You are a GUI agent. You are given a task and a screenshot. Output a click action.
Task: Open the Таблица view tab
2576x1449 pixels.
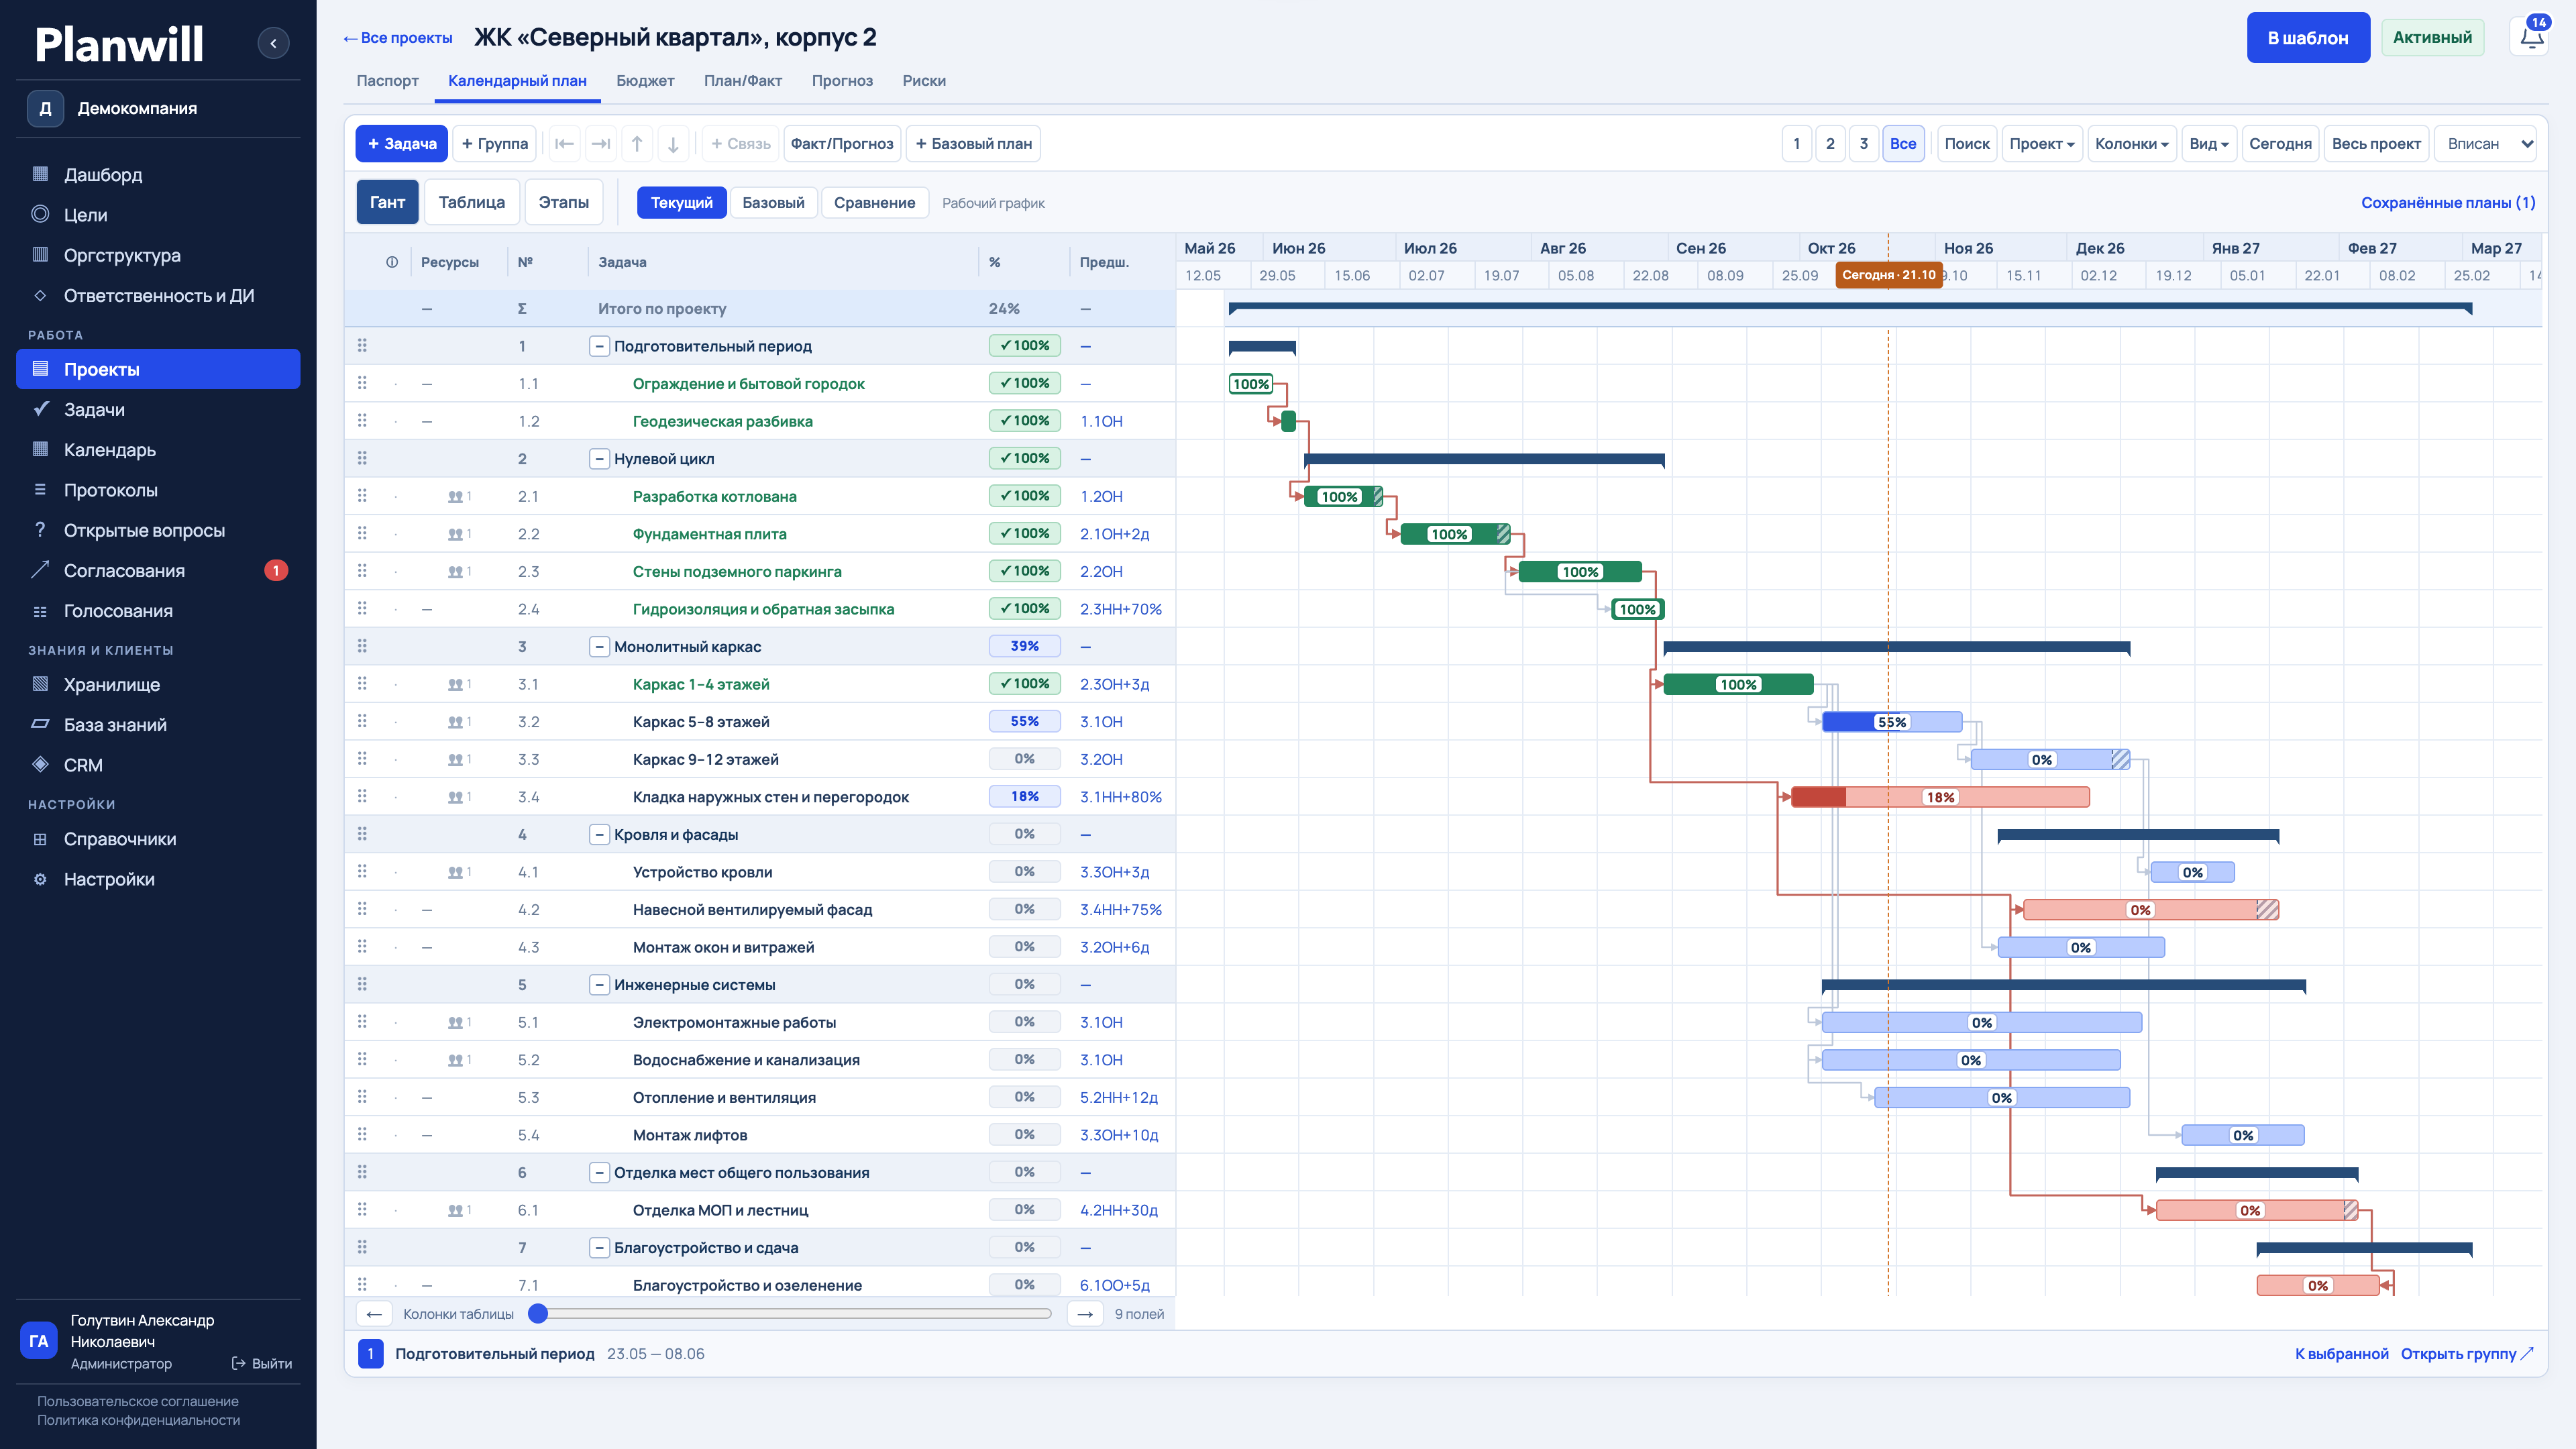click(x=471, y=202)
